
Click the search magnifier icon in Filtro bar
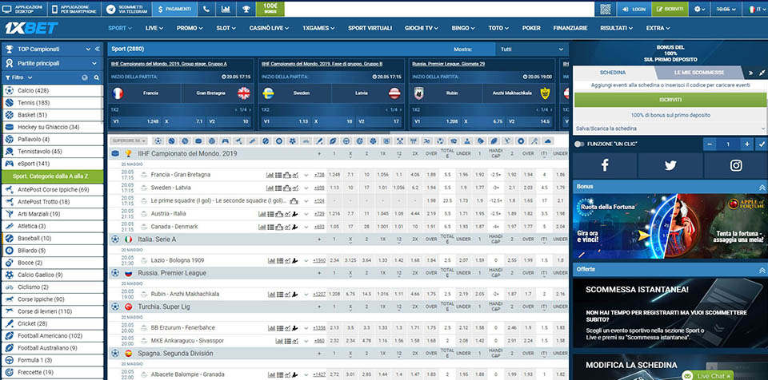click(x=97, y=77)
